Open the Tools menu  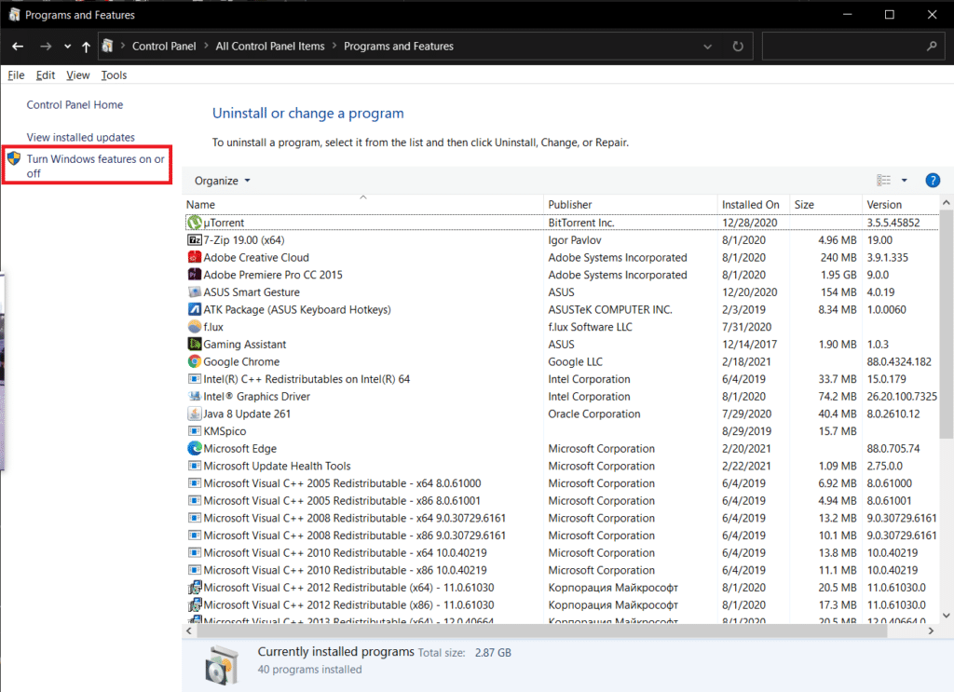(x=114, y=75)
